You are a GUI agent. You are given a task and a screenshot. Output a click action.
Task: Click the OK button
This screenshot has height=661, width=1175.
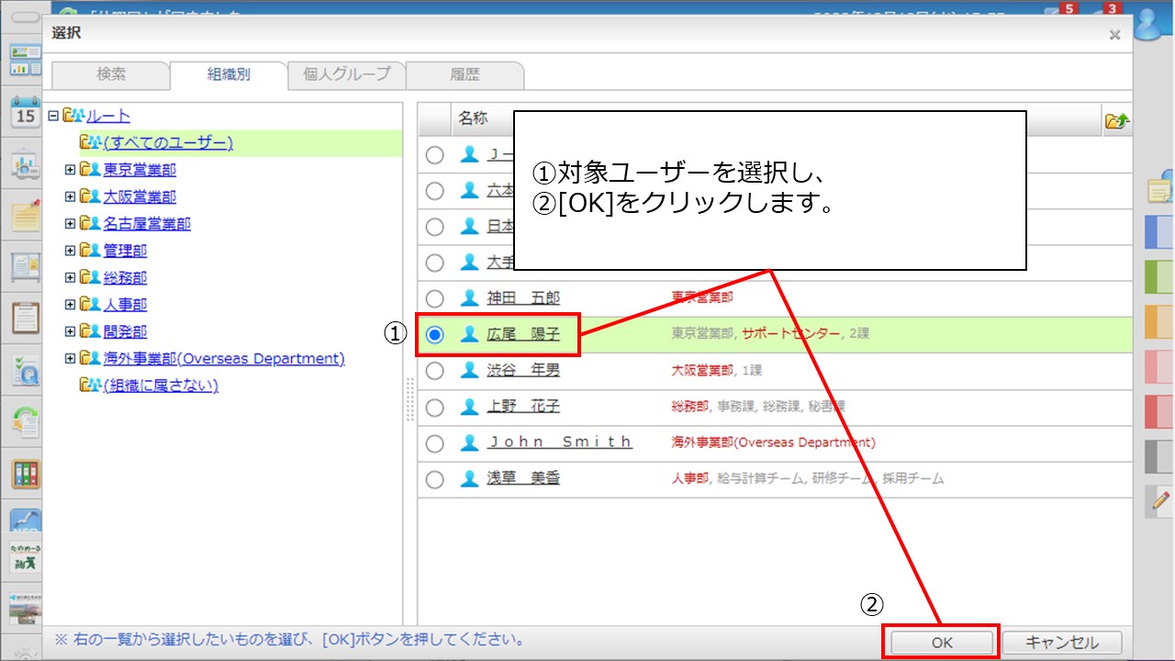point(942,643)
